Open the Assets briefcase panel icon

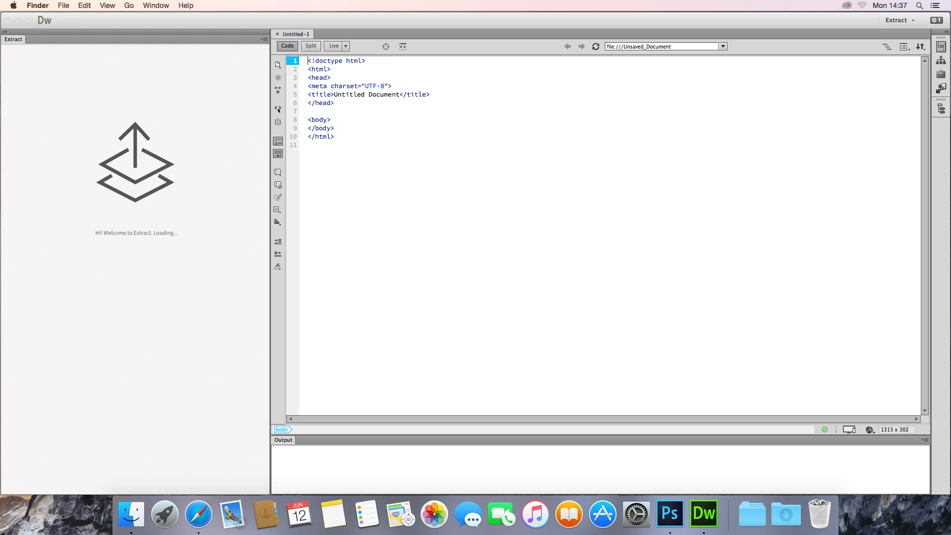(x=941, y=74)
